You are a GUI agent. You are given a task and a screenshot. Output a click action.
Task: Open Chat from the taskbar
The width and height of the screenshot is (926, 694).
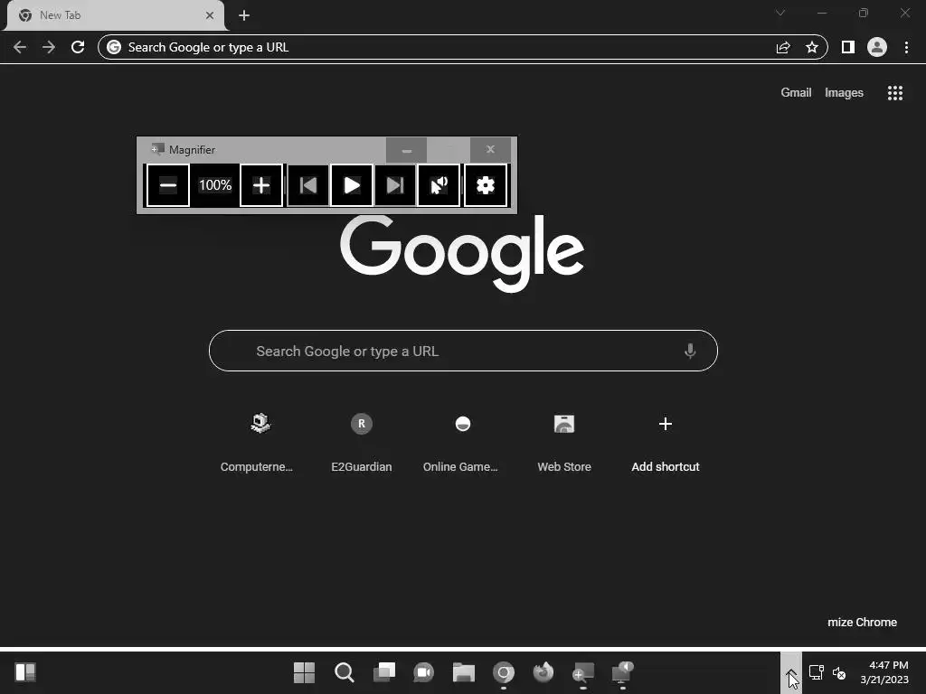tap(423, 672)
